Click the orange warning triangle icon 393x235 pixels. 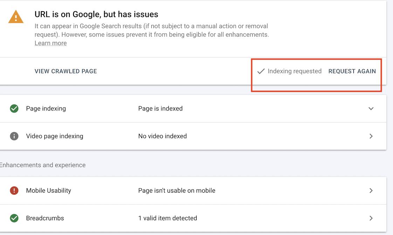16,17
